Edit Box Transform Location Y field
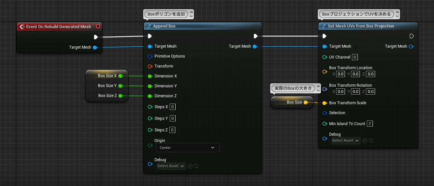This screenshot has width=434, height=186. click(x=356, y=74)
